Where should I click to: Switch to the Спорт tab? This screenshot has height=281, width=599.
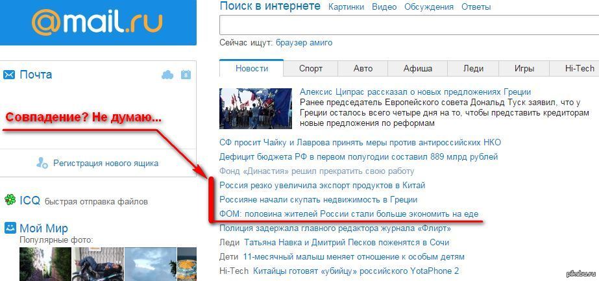pyautogui.click(x=311, y=69)
